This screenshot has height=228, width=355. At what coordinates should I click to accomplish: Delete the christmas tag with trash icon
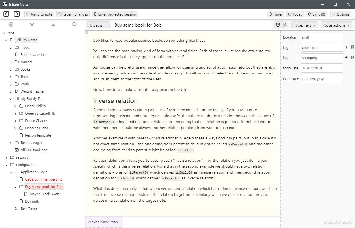point(352,47)
